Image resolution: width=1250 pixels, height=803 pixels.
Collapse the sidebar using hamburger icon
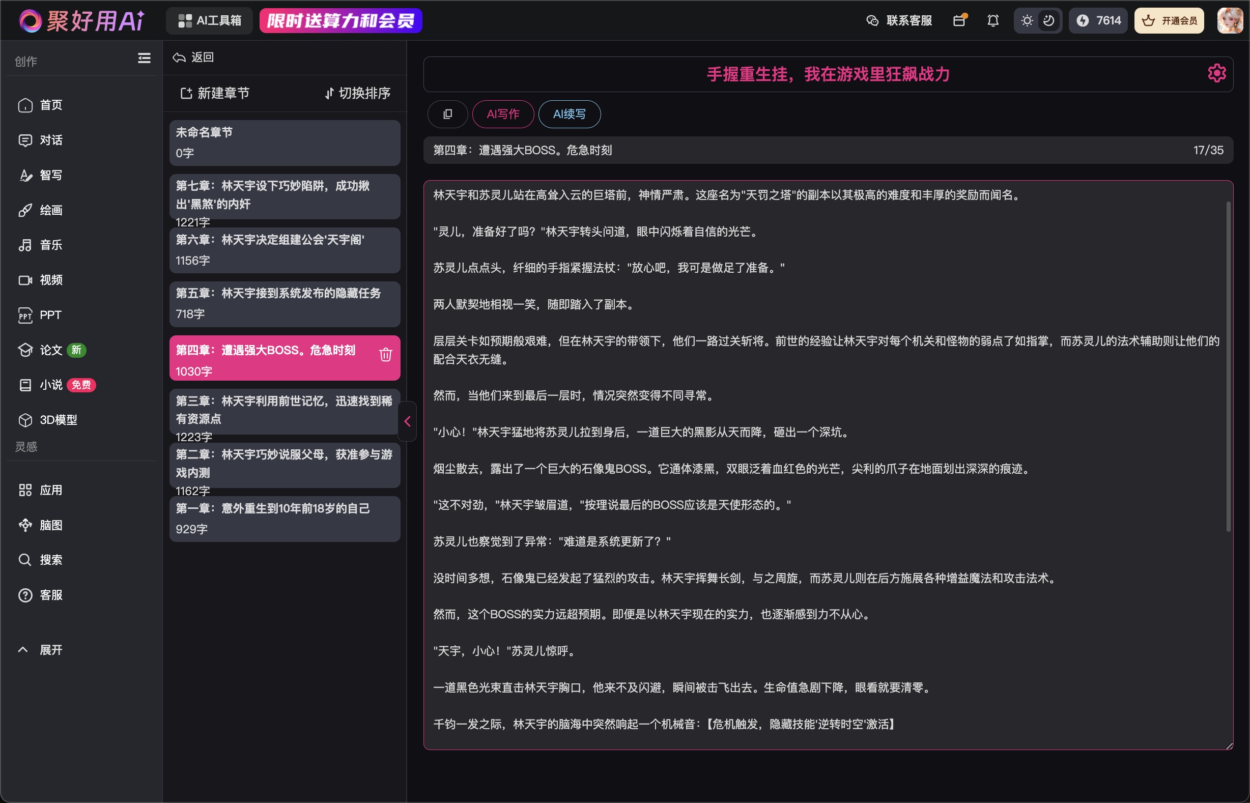click(x=144, y=59)
